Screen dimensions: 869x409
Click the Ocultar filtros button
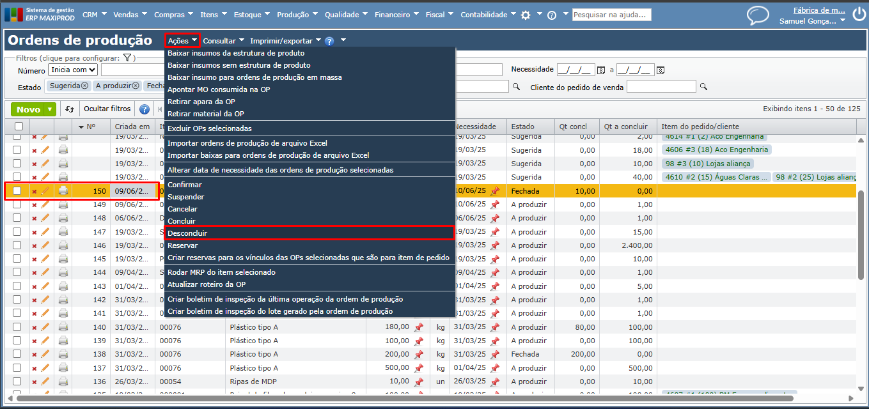pyautogui.click(x=107, y=109)
